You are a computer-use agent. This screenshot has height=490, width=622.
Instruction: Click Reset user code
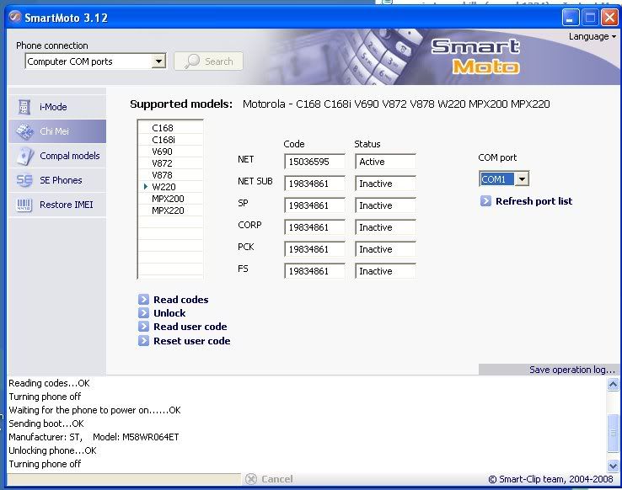click(x=191, y=341)
